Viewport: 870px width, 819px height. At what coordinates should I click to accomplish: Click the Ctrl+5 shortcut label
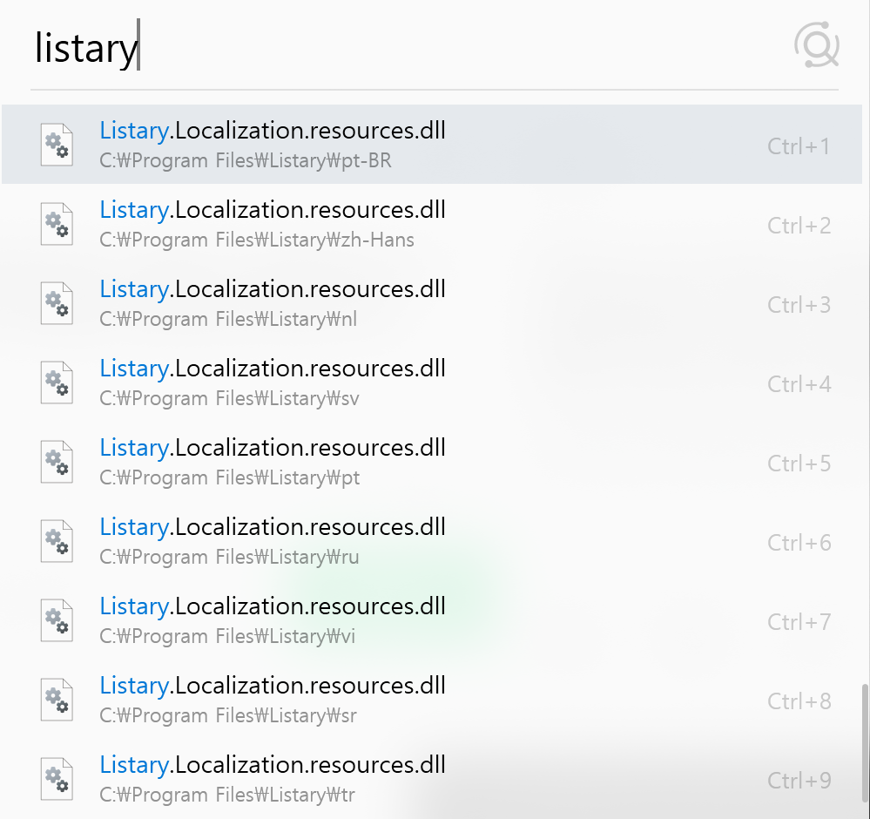coord(799,464)
